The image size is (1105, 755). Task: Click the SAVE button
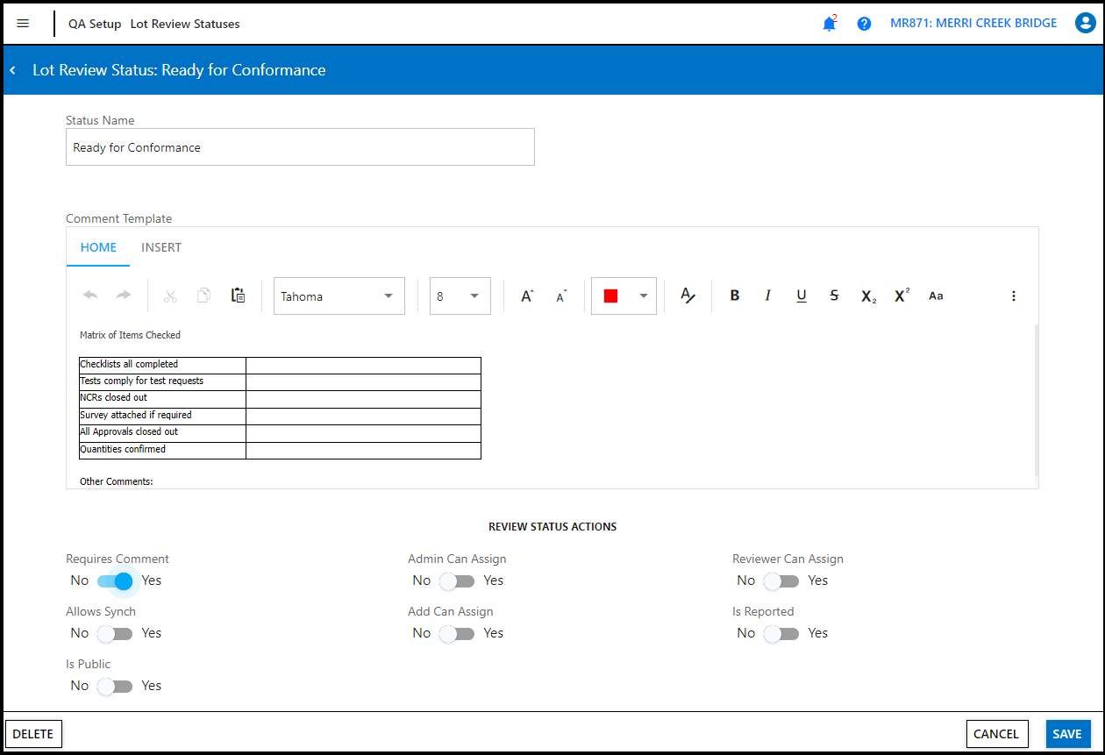[x=1068, y=734]
